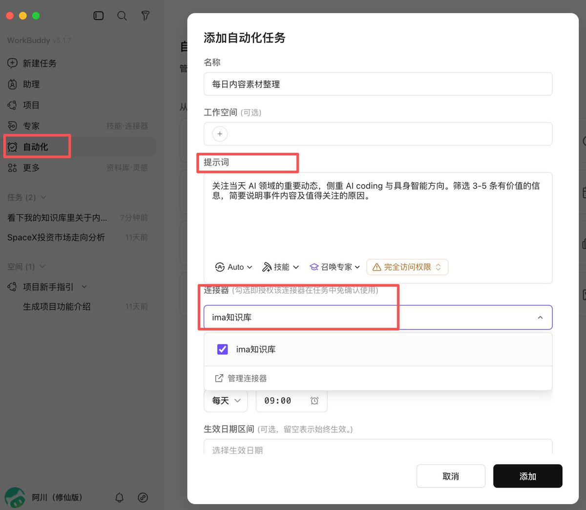
Task: Click the 阿川 user avatar
Action: tap(15, 497)
